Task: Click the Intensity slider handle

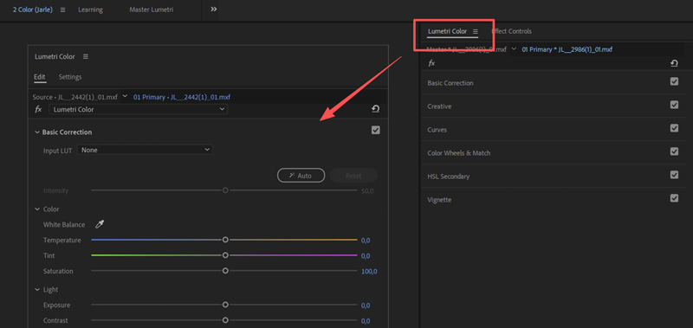Action: click(x=225, y=190)
